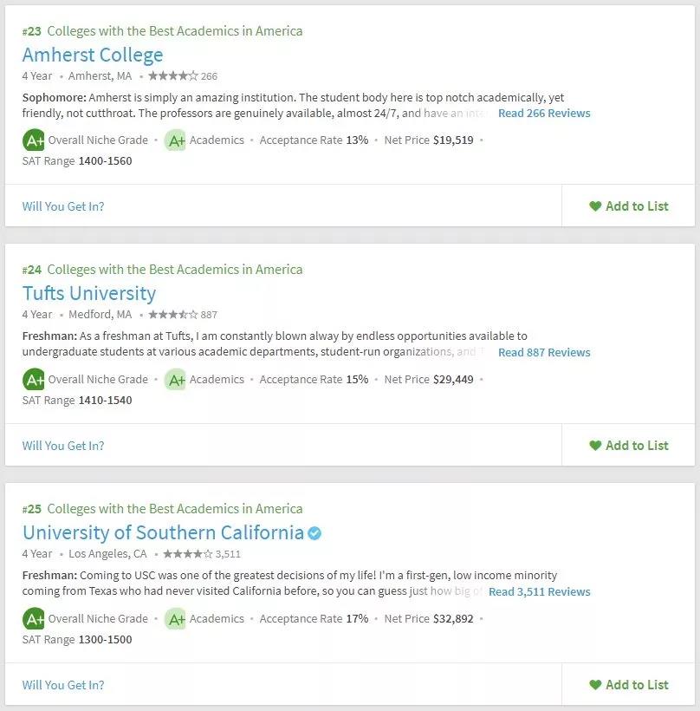Click USC Academics A+ badge
This screenshot has height=711, width=700.
[175, 619]
